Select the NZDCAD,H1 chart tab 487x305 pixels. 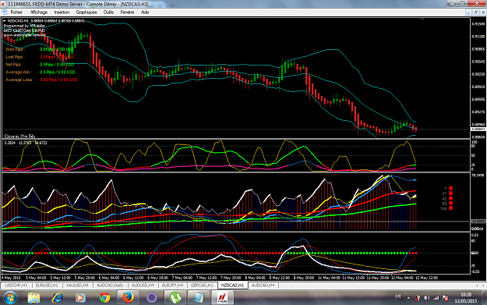coord(232,285)
